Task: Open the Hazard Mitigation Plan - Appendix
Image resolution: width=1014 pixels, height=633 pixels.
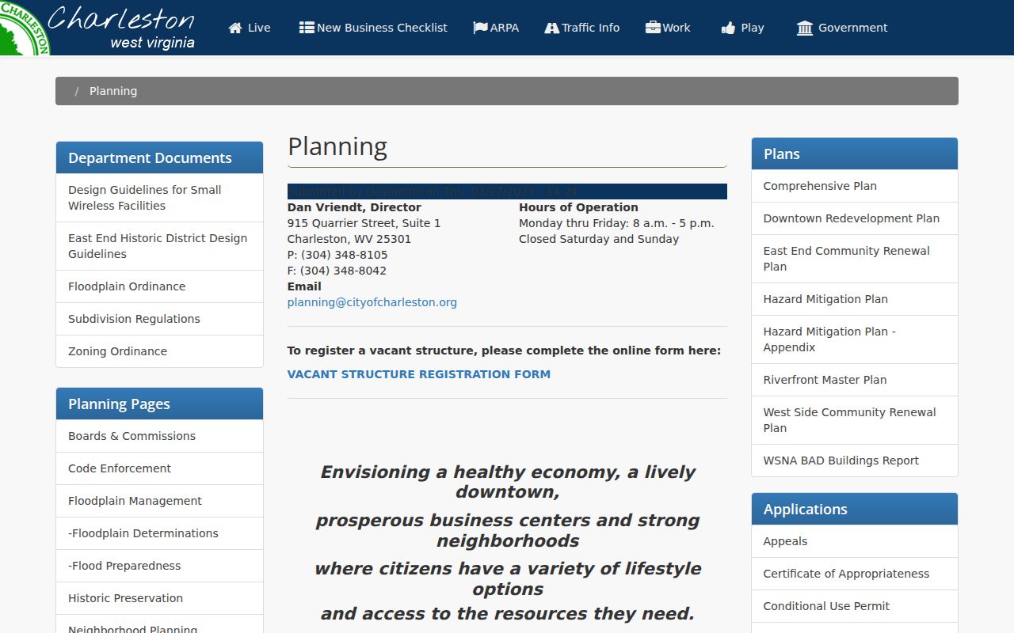Action: (855, 339)
